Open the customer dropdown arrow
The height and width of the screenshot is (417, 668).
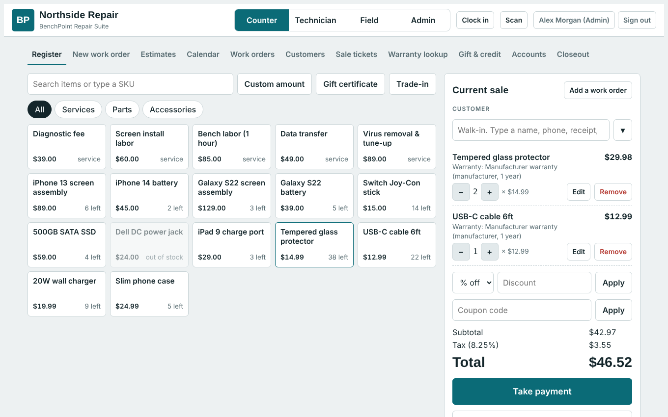point(623,130)
